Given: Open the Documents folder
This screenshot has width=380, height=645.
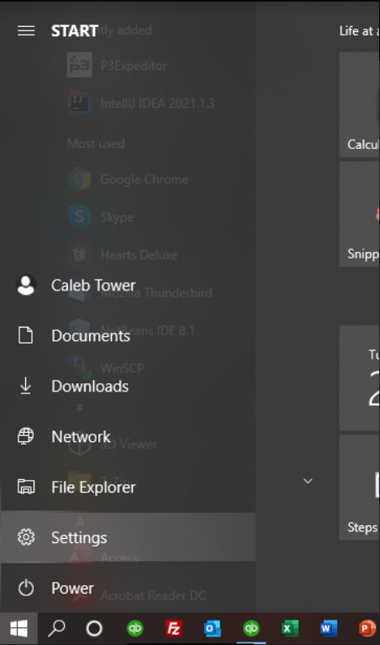Looking at the screenshot, I should coord(128,336).
